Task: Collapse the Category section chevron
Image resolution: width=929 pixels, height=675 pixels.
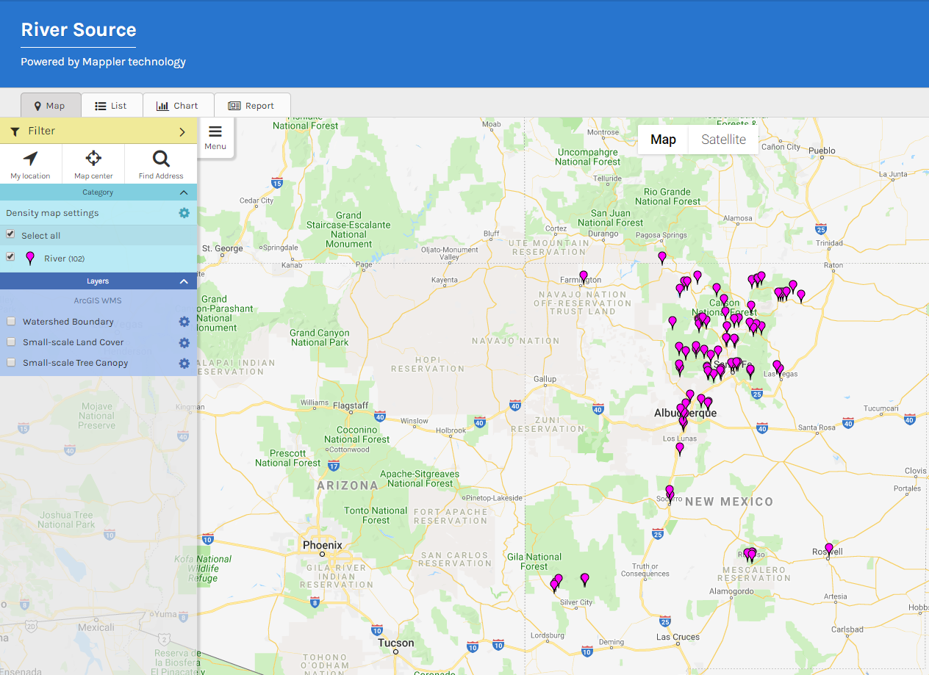Action: pos(184,192)
